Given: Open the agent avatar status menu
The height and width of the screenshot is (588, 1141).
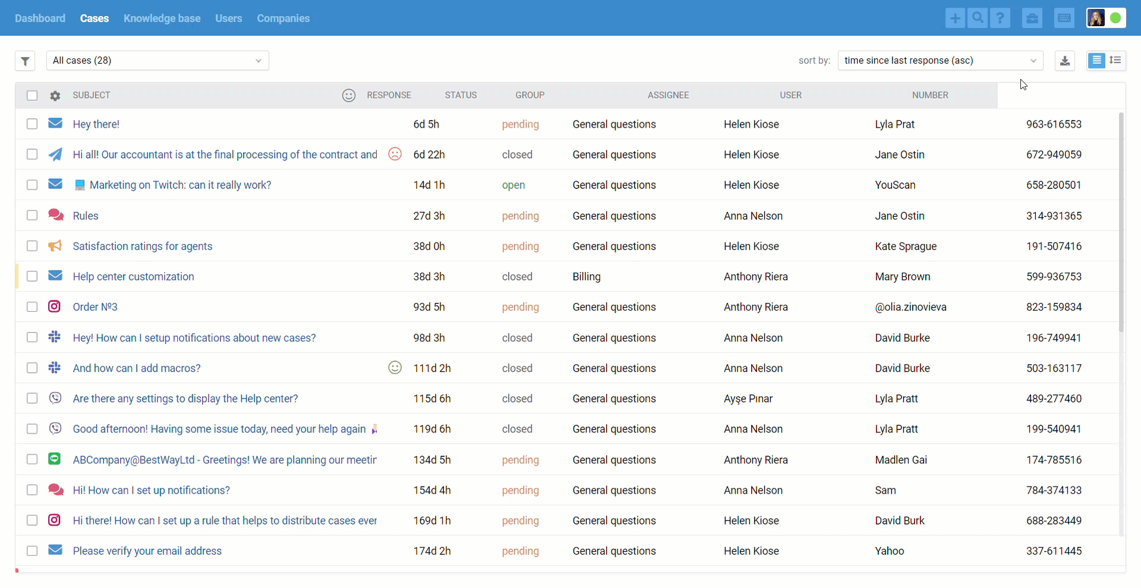Looking at the screenshot, I should tap(1106, 18).
